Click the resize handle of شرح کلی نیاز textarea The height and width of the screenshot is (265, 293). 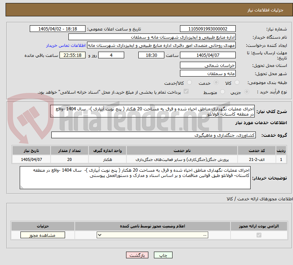(52, 116)
